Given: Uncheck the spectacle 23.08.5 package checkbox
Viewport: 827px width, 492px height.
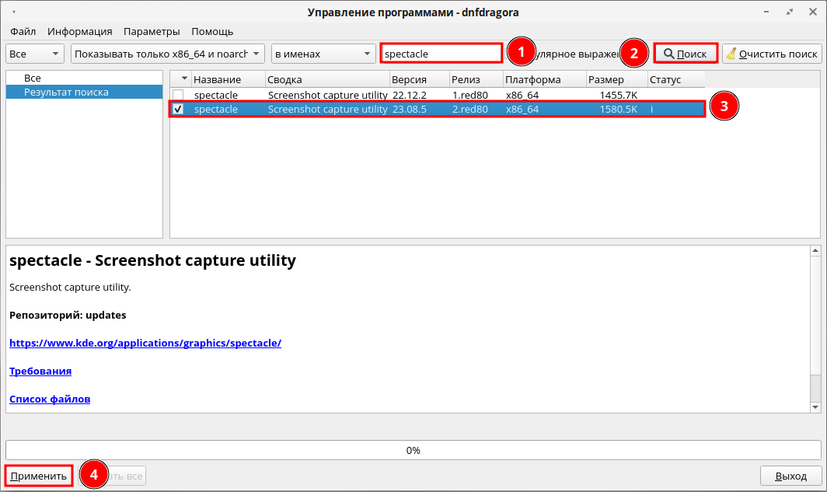Looking at the screenshot, I should (x=178, y=110).
